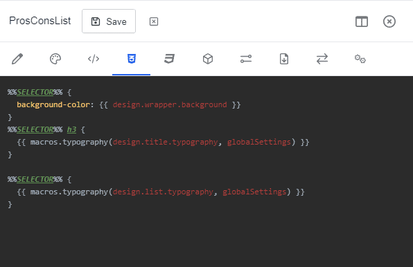Open the second CSS3 logo tab
The height and width of the screenshot is (267, 413).
169,59
